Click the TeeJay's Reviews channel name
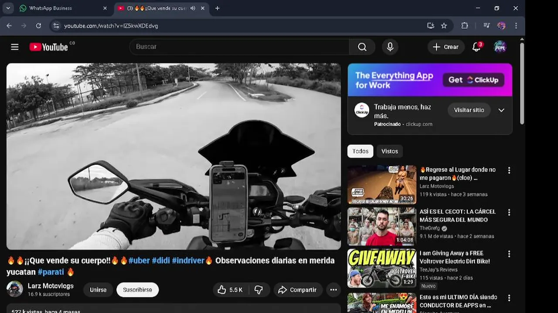Image resolution: width=558 pixels, height=313 pixels. tap(439, 270)
